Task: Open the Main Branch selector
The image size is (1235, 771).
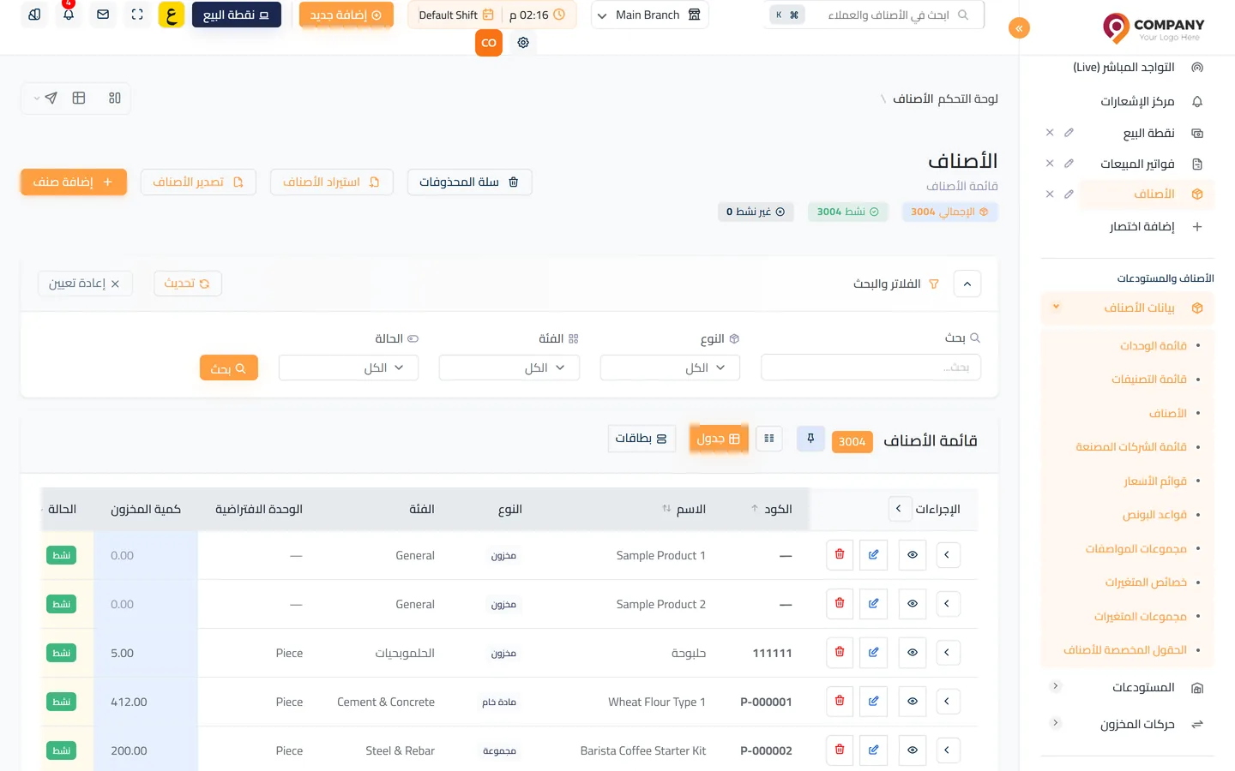Action: [x=649, y=15]
